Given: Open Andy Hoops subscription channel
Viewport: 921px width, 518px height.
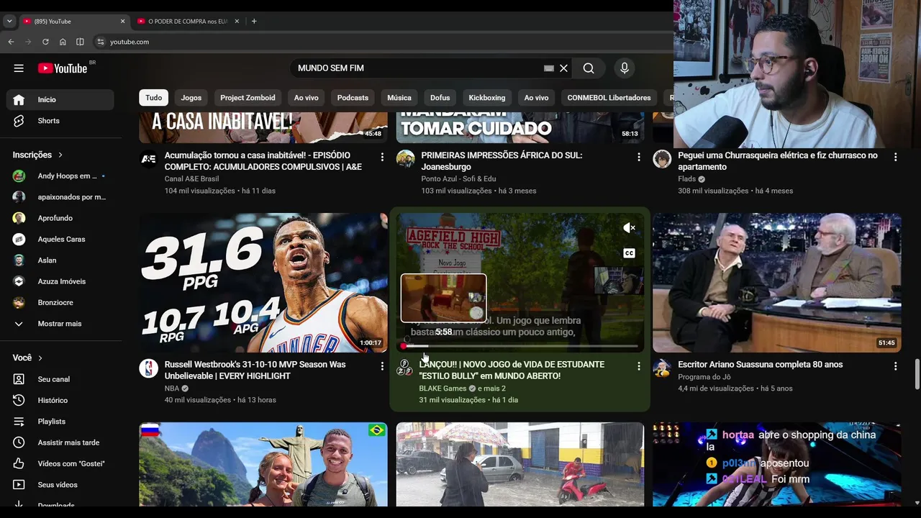Looking at the screenshot, I should point(60,176).
